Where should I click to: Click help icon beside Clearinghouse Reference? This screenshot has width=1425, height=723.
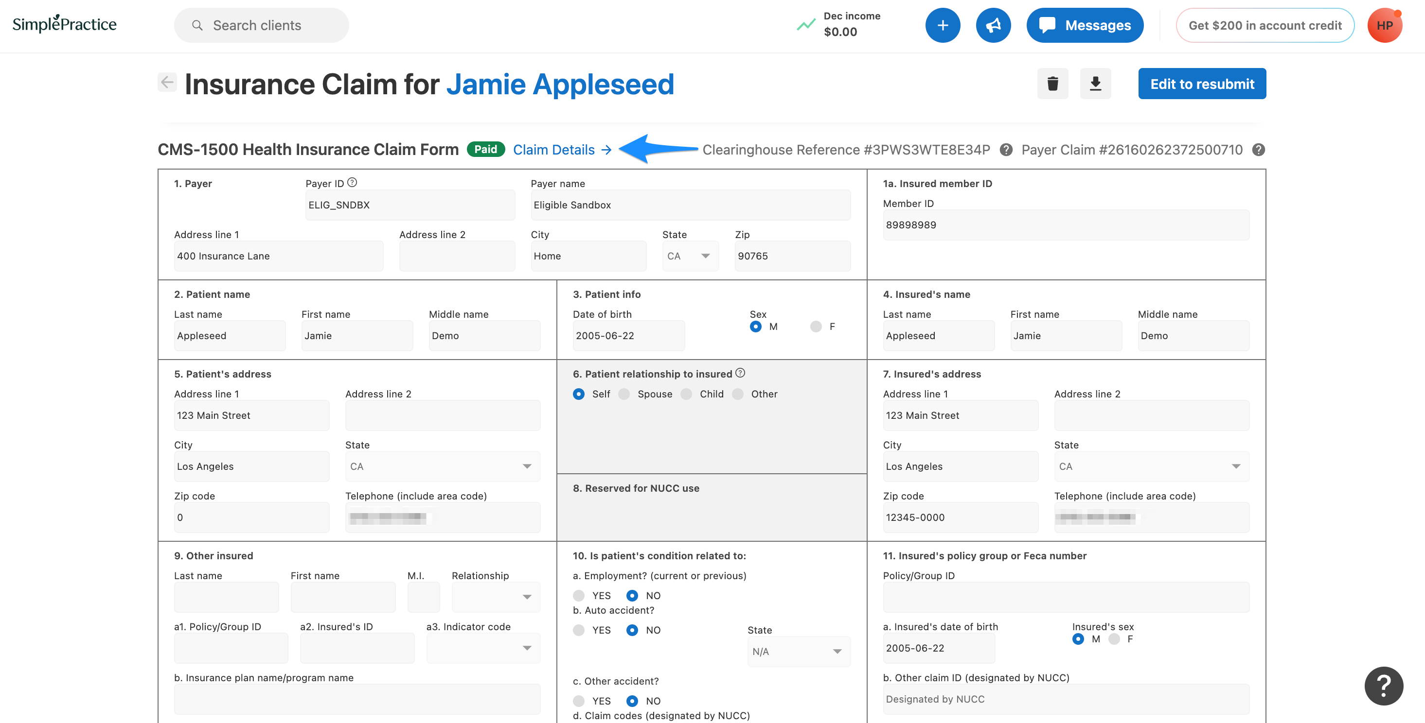(x=1006, y=150)
